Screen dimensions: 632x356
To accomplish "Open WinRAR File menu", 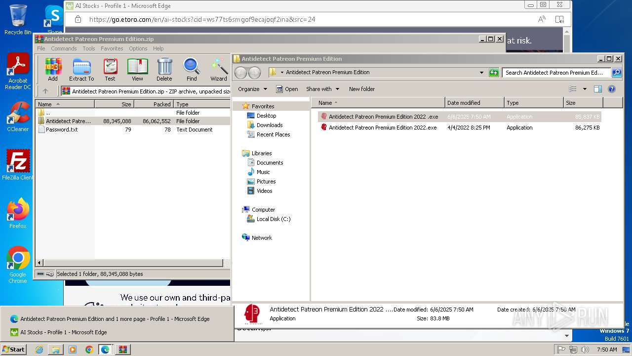I will point(41,48).
